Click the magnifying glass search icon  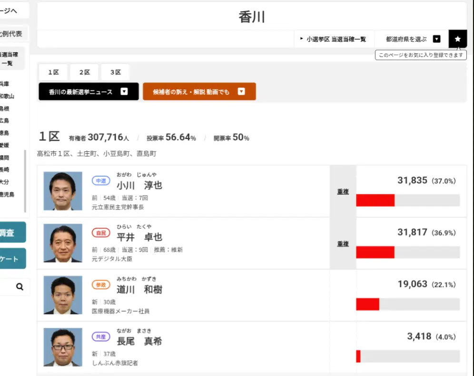[20, 287]
